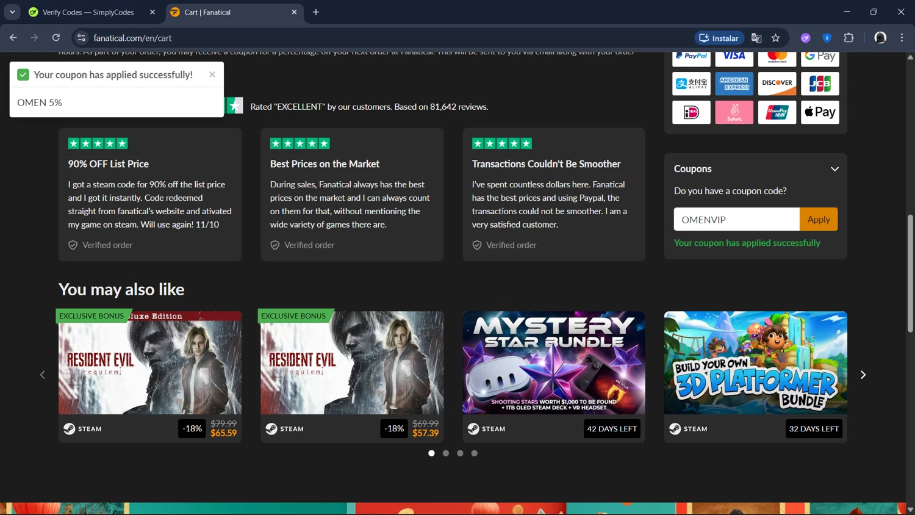View site information icon

[81, 38]
